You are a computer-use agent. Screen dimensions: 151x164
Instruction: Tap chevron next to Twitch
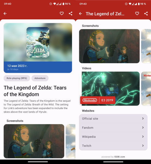pyautogui.click(x=143, y=146)
